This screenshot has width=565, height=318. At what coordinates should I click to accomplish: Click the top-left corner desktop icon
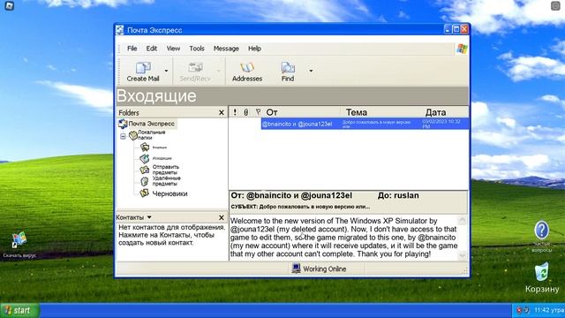tap(10, 6)
